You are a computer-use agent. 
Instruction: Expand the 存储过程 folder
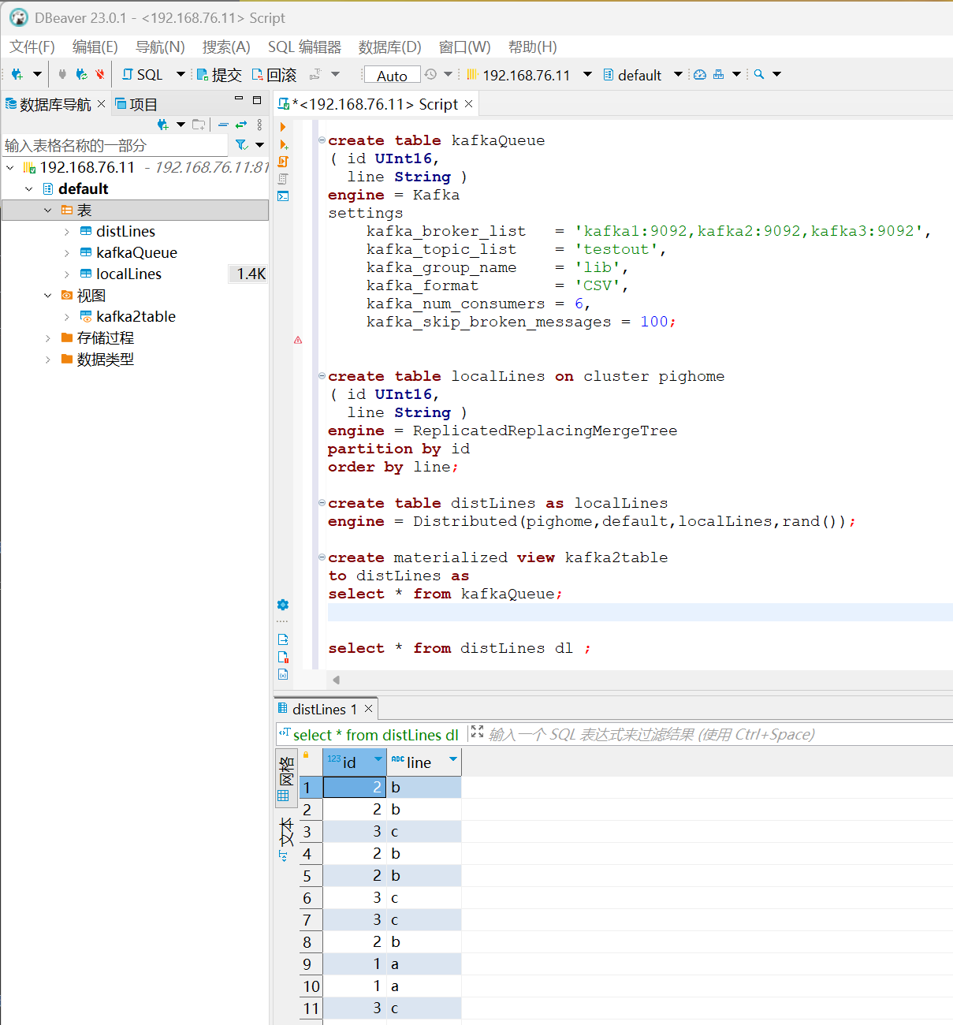(48, 337)
